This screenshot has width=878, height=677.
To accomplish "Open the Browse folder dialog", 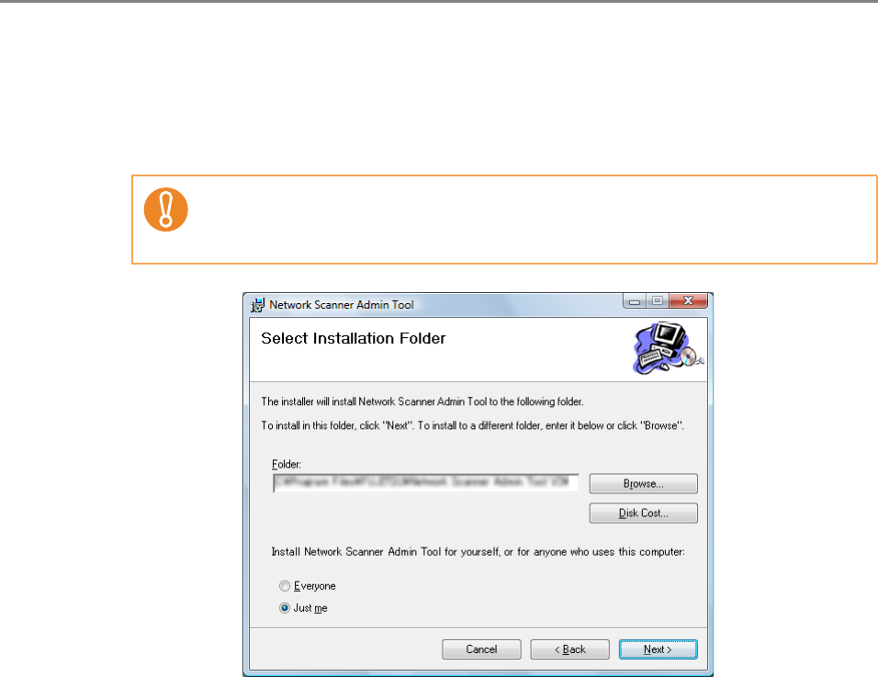I will click(644, 484).
